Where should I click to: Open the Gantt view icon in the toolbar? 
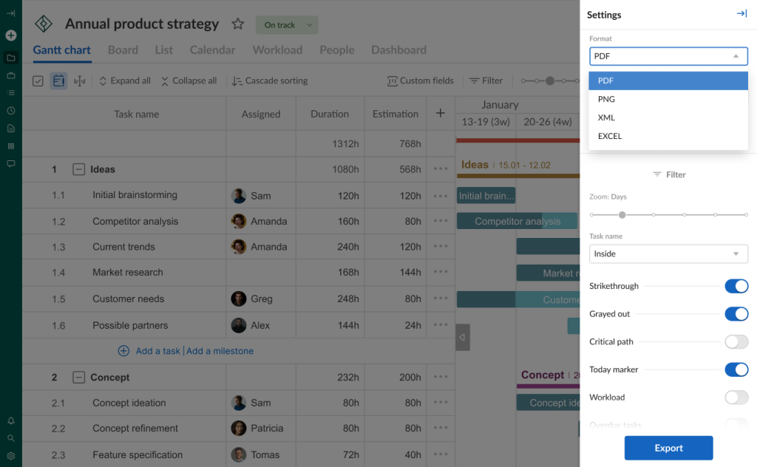click(x=59, y=81)
